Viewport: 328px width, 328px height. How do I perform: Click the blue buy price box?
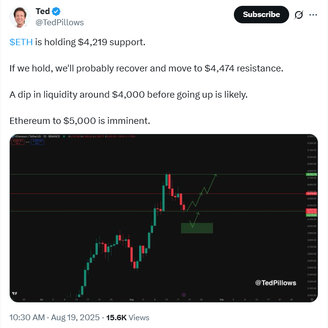click(x=37, y=142)
